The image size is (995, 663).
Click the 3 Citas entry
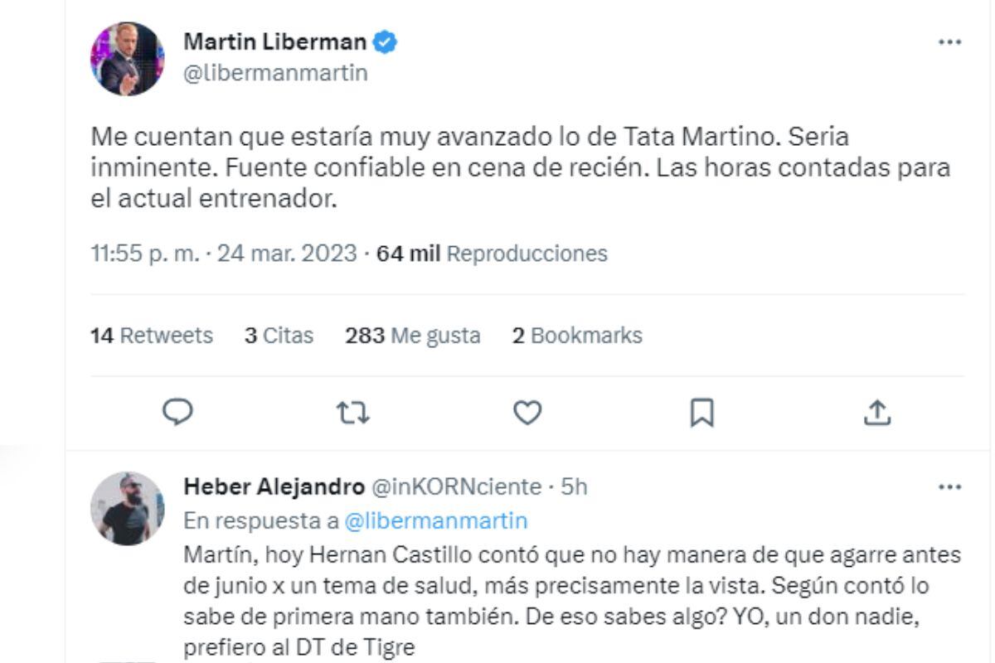pos(278,336)
